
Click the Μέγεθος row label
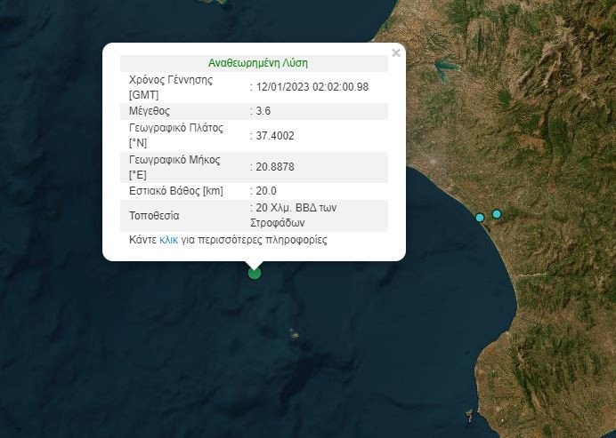tap(150, 111)
